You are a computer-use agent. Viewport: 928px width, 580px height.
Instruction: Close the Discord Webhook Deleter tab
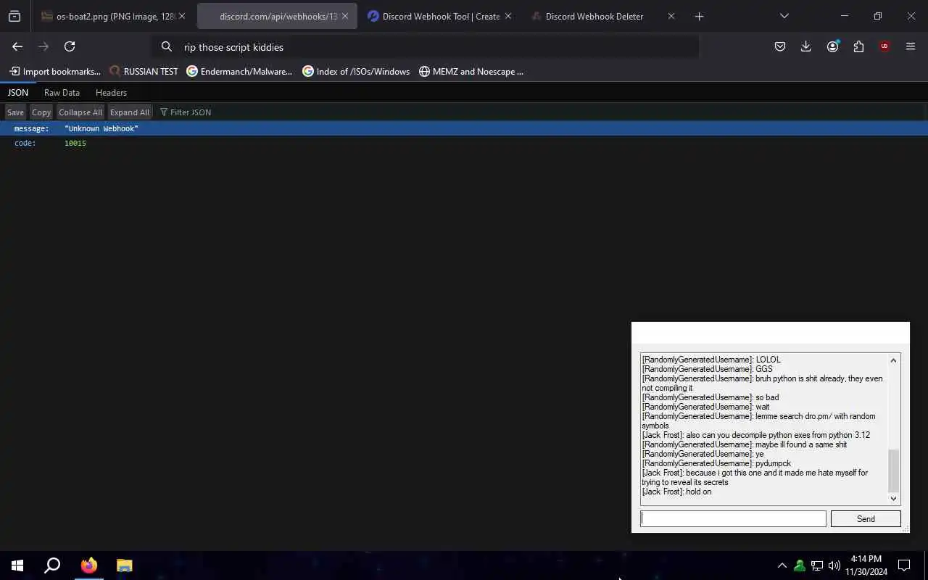(x=671, y=16)
